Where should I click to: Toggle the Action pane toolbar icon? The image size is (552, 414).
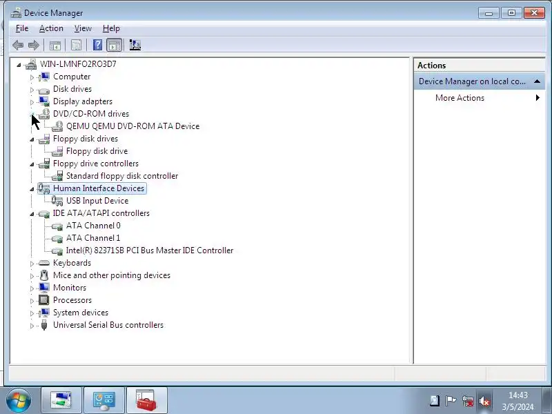pyautogui.click(x=115, y=45)
